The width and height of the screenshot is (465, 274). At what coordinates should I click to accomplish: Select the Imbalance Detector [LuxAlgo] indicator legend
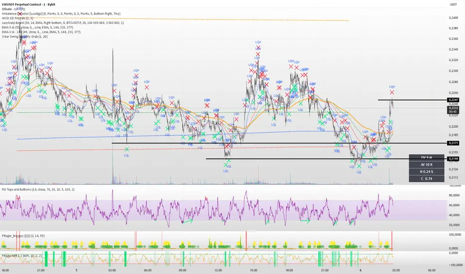coord(61,13)
